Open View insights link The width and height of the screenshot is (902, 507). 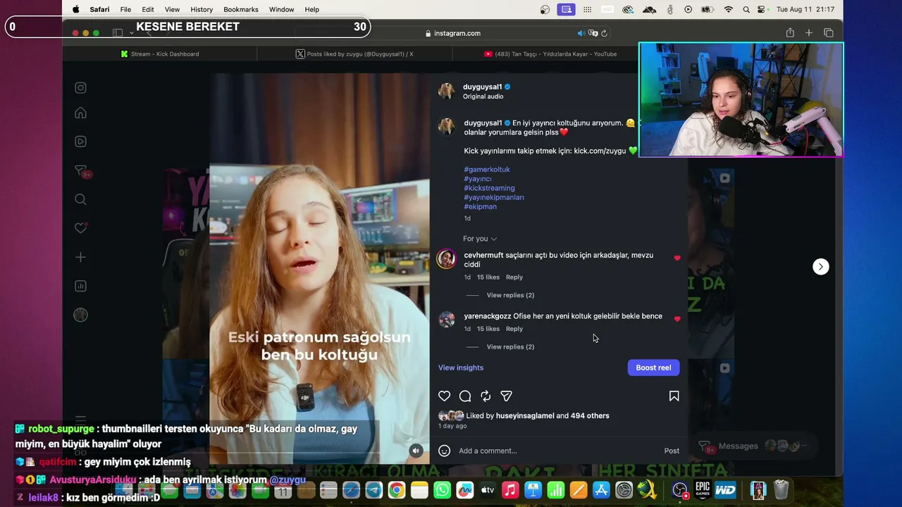(461, 368)
